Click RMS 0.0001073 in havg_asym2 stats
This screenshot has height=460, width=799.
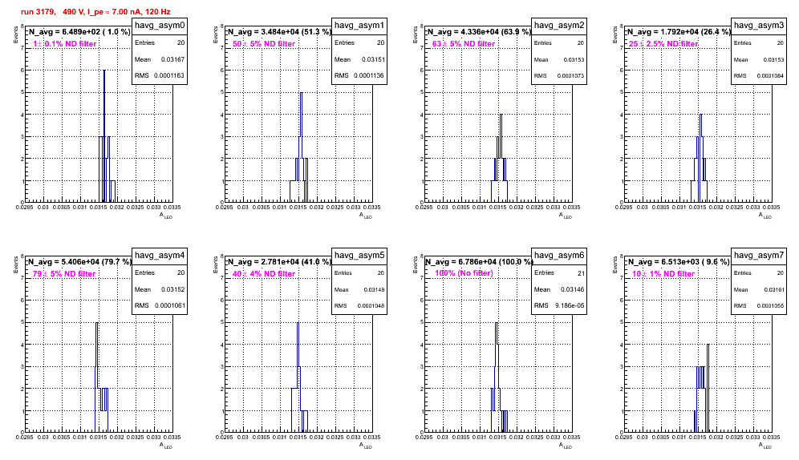pyautogui.click(x=559, y=76)
